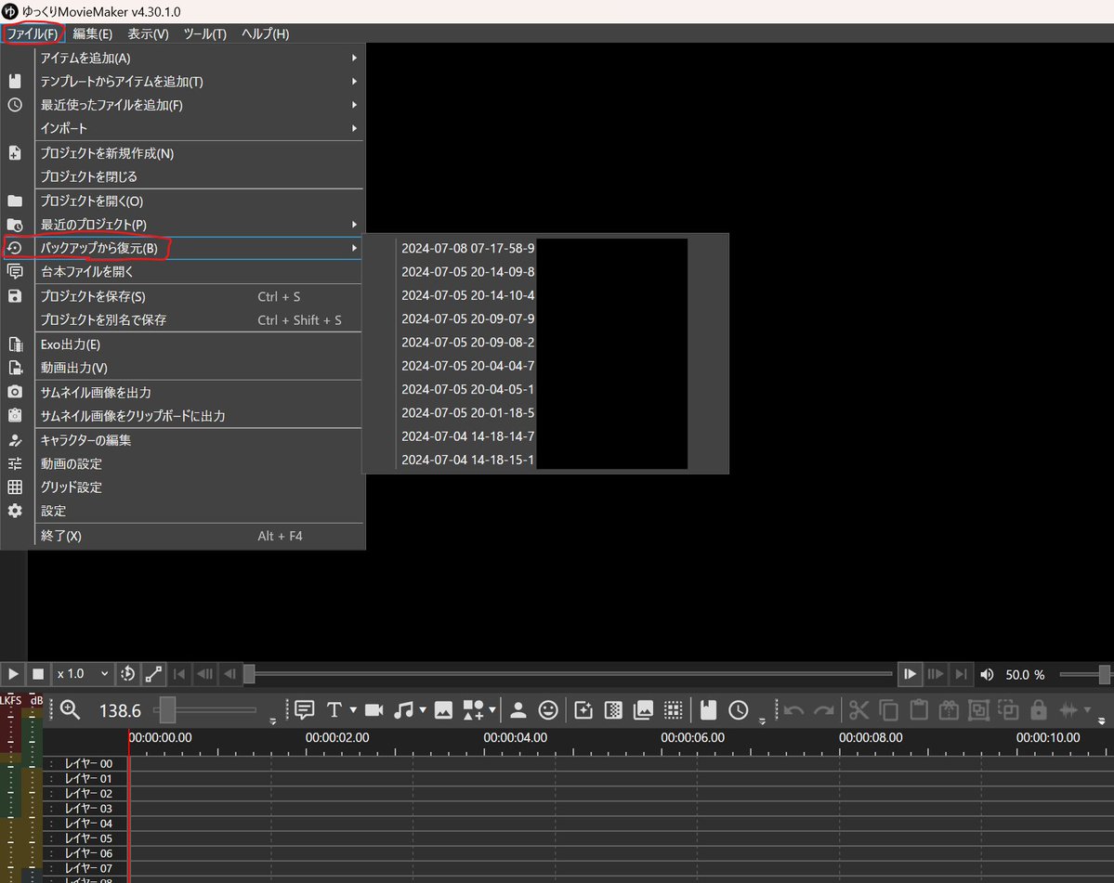Choose プロジェクトを保存(S)
Screen dimensions: 1114x883
199,297
